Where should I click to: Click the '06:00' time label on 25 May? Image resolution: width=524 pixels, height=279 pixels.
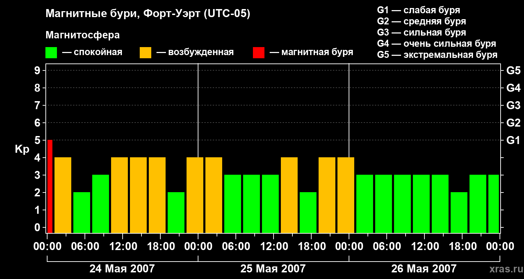(236, 247)
